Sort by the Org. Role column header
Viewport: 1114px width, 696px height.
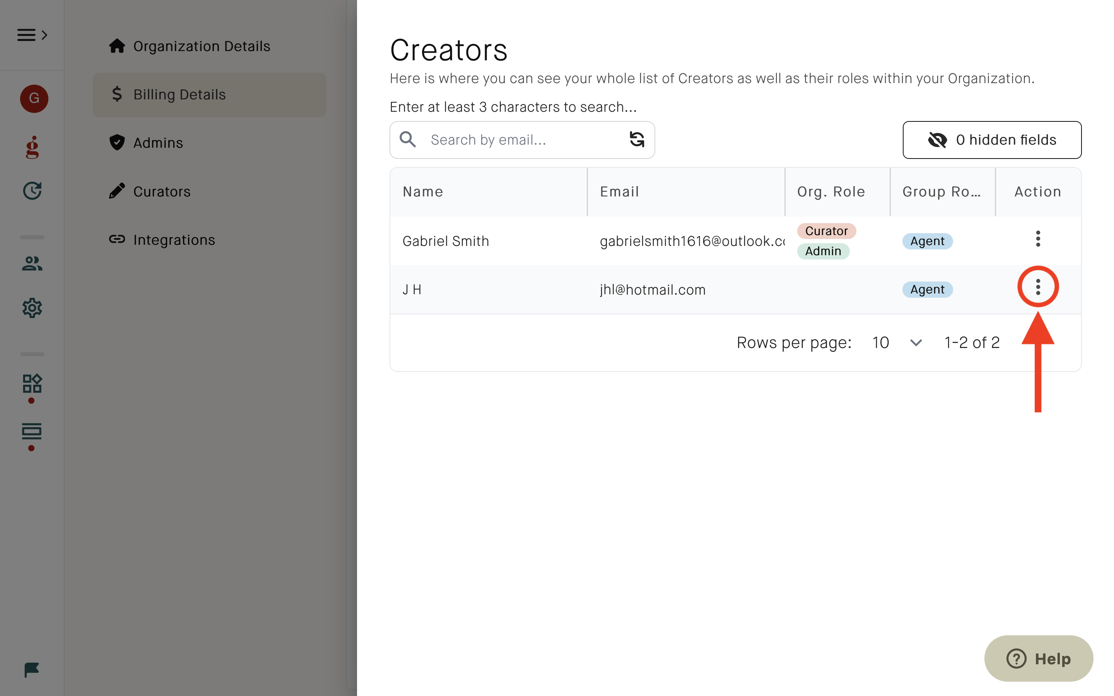pos(837,192)
